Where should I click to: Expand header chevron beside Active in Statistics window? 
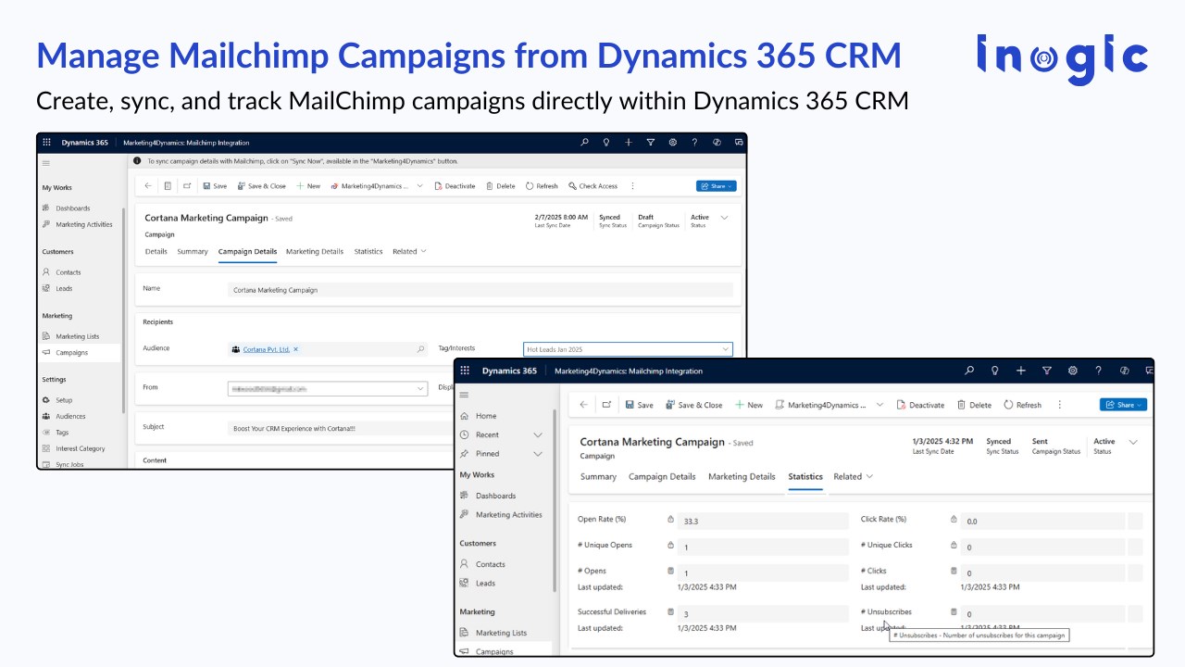click(1133, 442)
